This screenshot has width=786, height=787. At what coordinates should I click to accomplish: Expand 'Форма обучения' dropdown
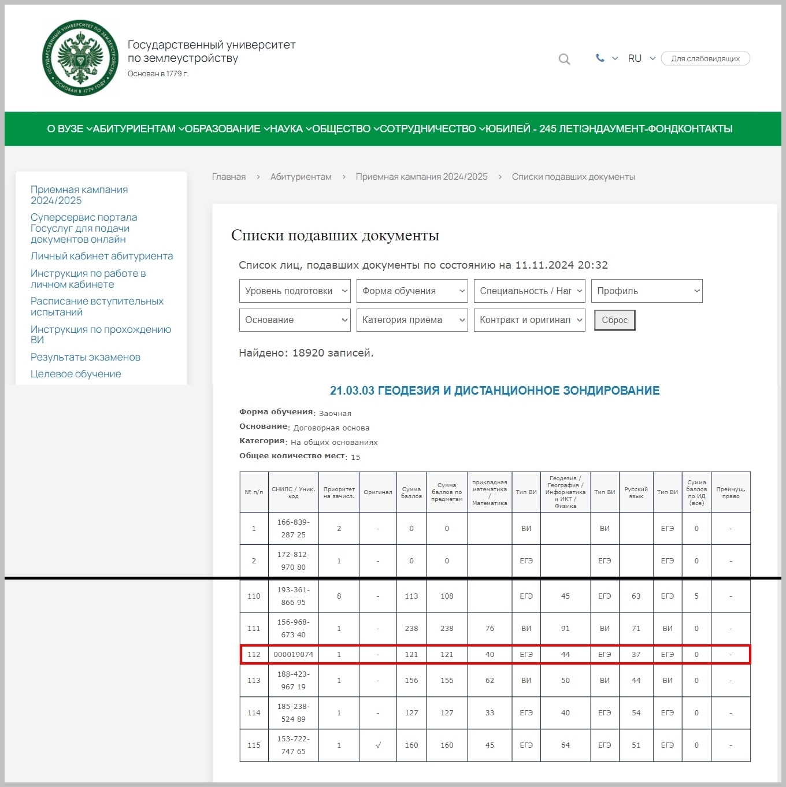pos(412,291)
